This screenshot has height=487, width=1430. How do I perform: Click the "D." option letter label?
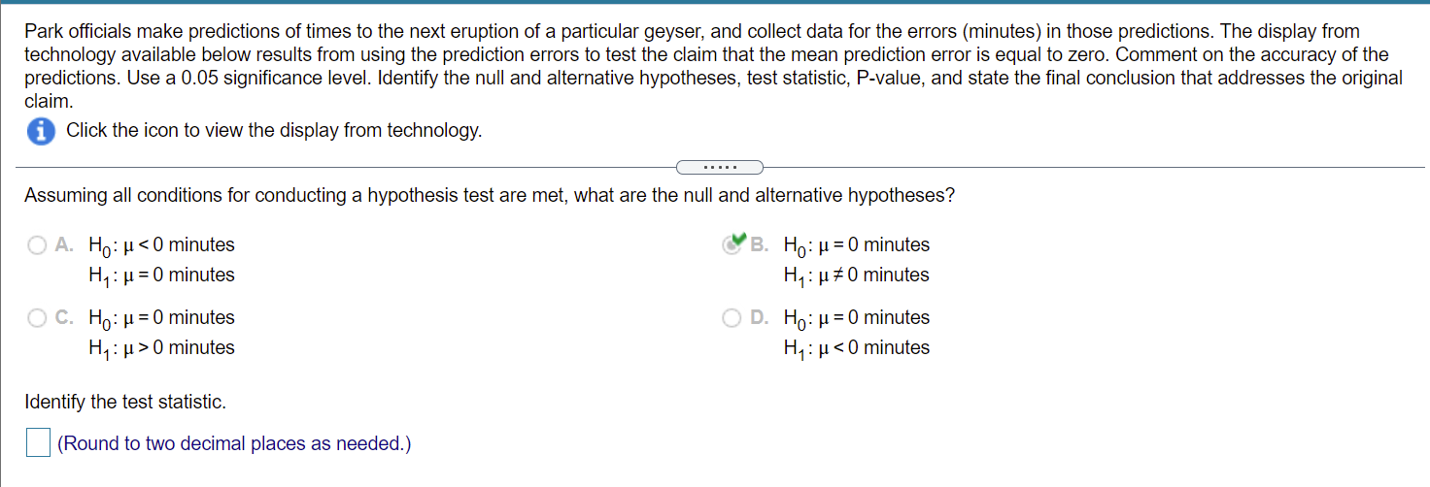coord(759,318)
